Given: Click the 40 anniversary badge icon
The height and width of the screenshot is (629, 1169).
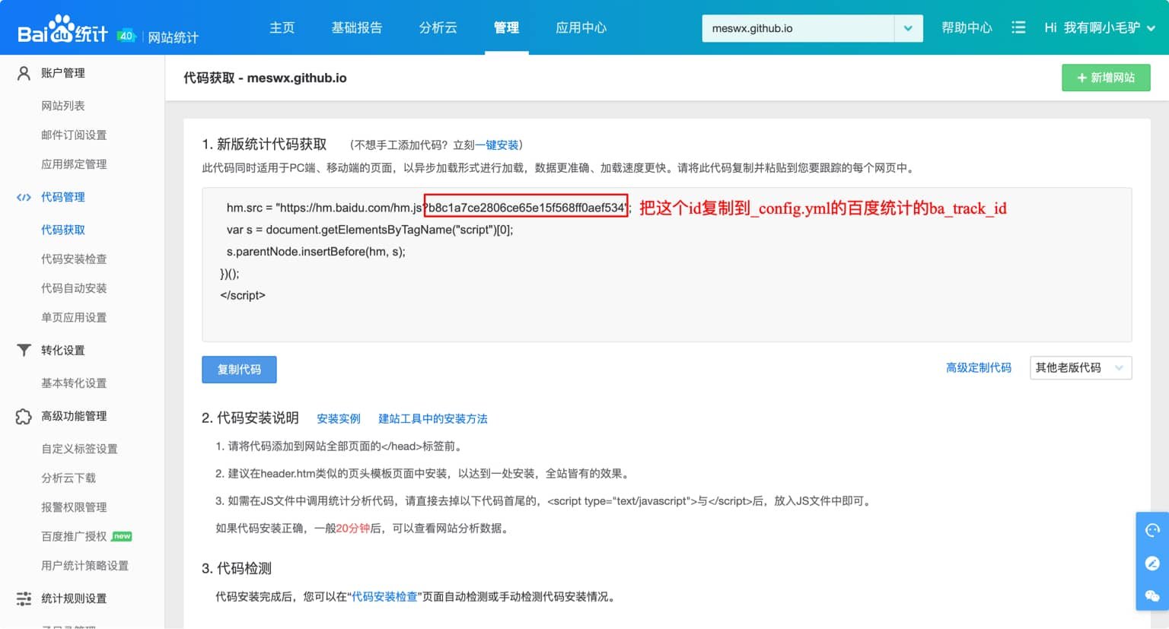Looking at the screenshot, I should pyautogui.click(x=126, y=36).
